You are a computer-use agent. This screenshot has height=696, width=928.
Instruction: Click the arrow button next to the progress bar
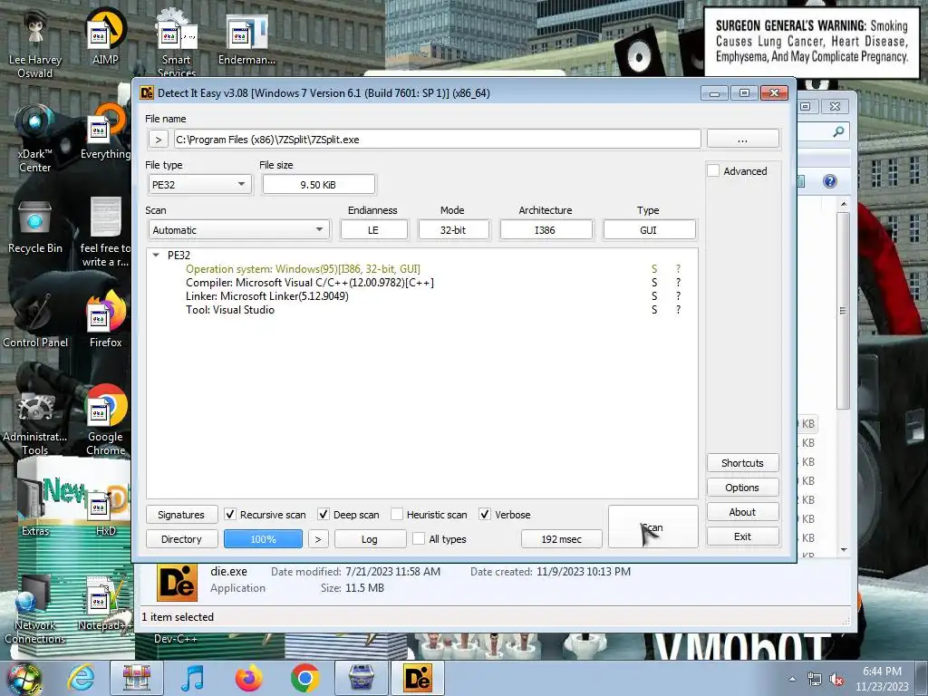tap(318, 538)
